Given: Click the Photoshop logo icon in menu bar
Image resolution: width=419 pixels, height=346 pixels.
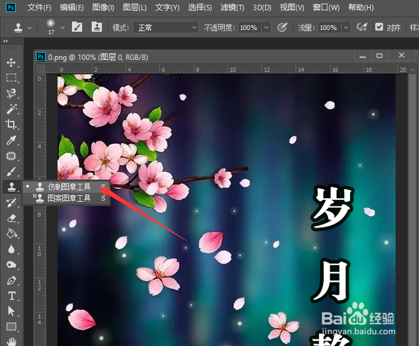Looking at the screenshot, I should tap(11, 7).
